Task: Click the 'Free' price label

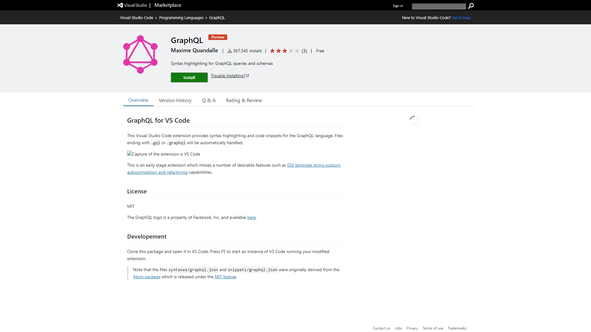Action: 320,51
